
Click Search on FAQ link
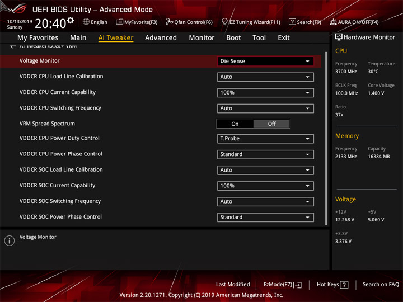381,285
